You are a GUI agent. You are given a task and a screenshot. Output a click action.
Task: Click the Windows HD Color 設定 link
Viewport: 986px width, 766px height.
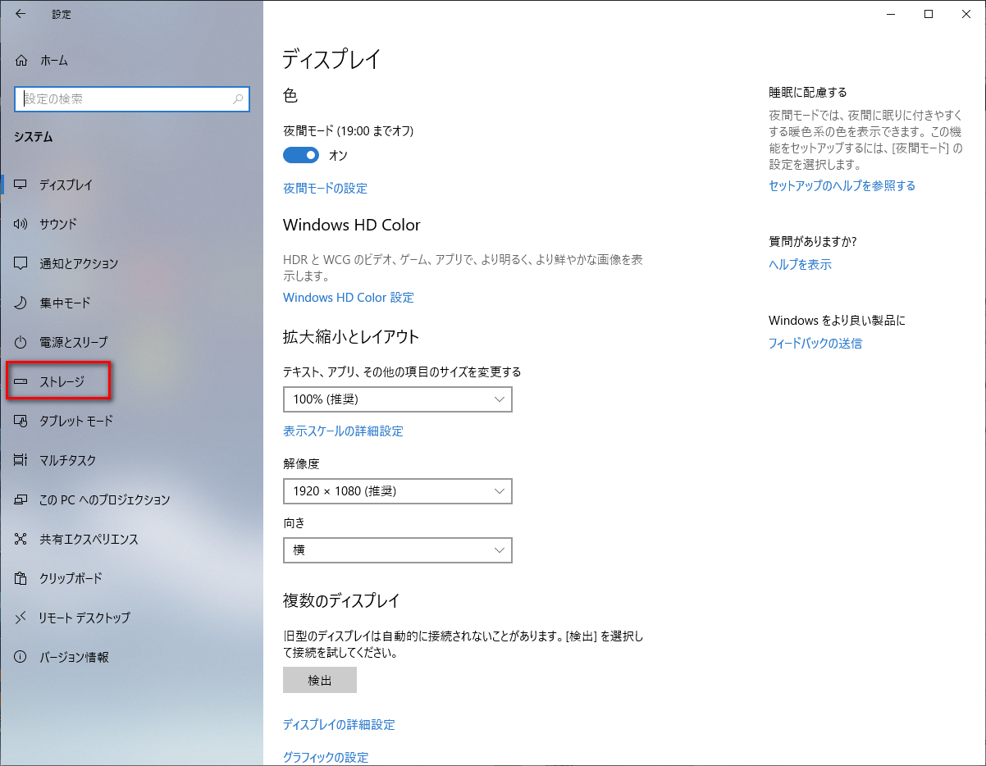(x=348, y=298)
